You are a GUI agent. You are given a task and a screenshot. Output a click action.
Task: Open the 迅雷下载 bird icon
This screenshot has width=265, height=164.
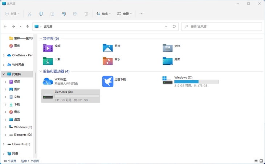point(108,81)
